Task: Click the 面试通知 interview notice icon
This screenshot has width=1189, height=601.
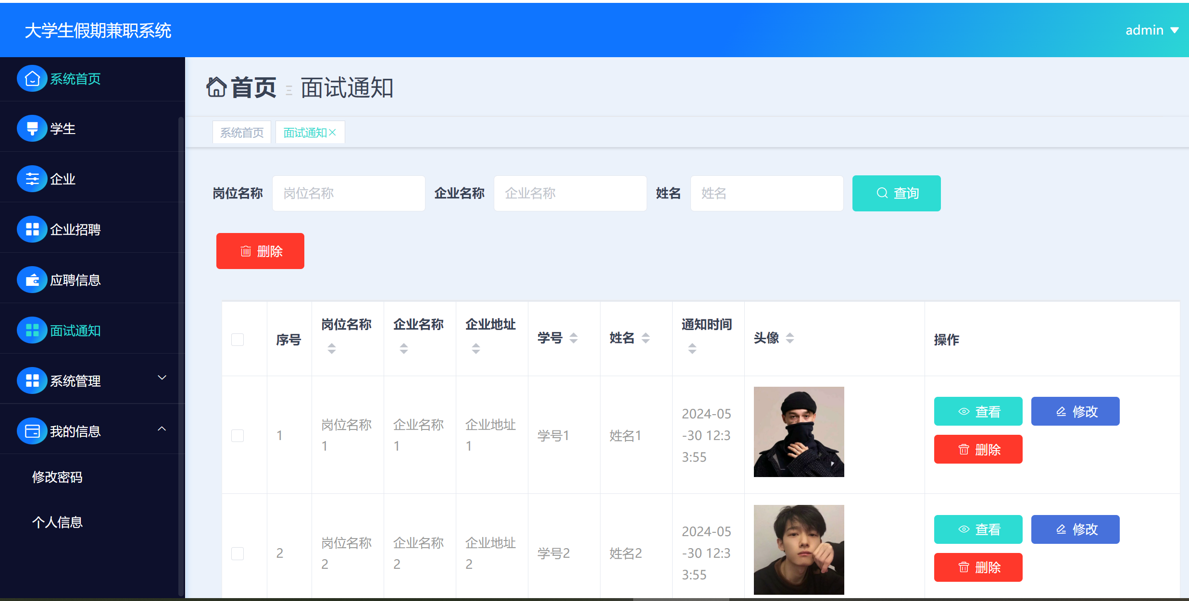Action: coord(32,330)
